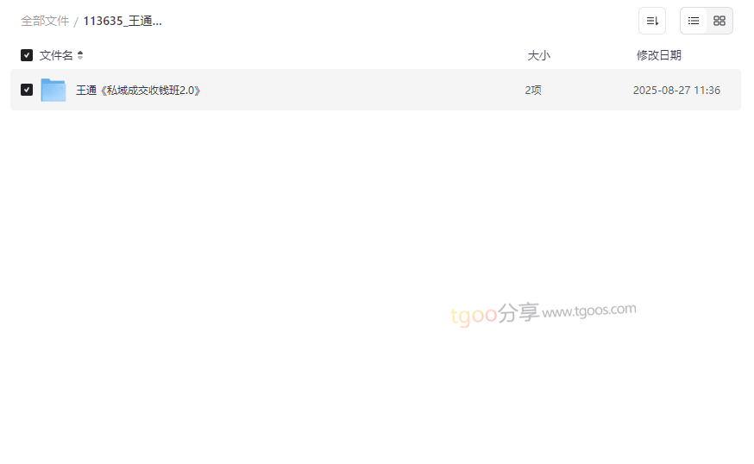The height and width of the screenshot is (464, 754).
Task: Click the tgoo分享 watermark logo
Action: tap(494, 314)
